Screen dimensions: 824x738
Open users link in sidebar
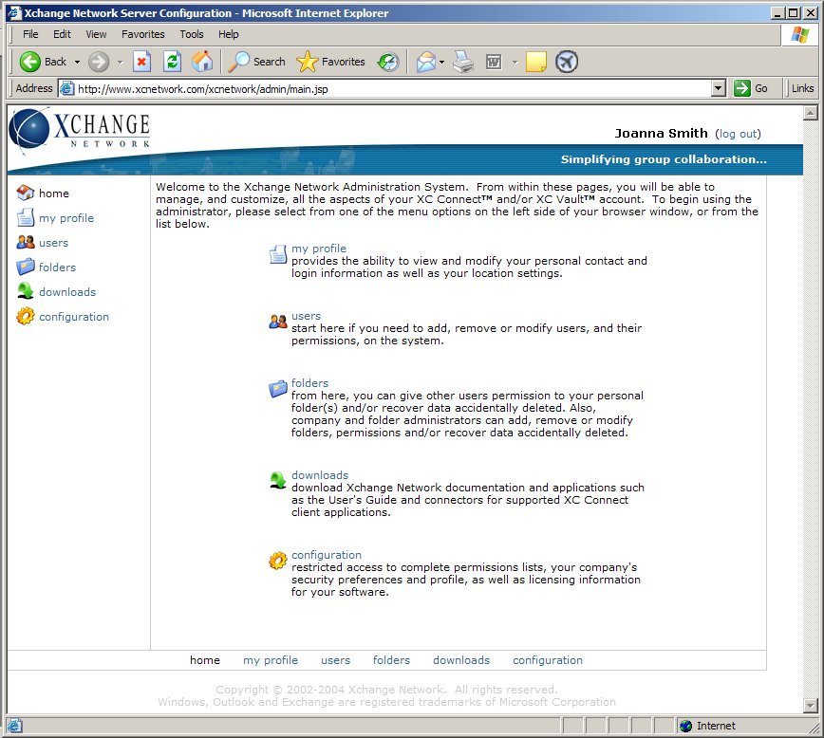click(x=53, y=243)
